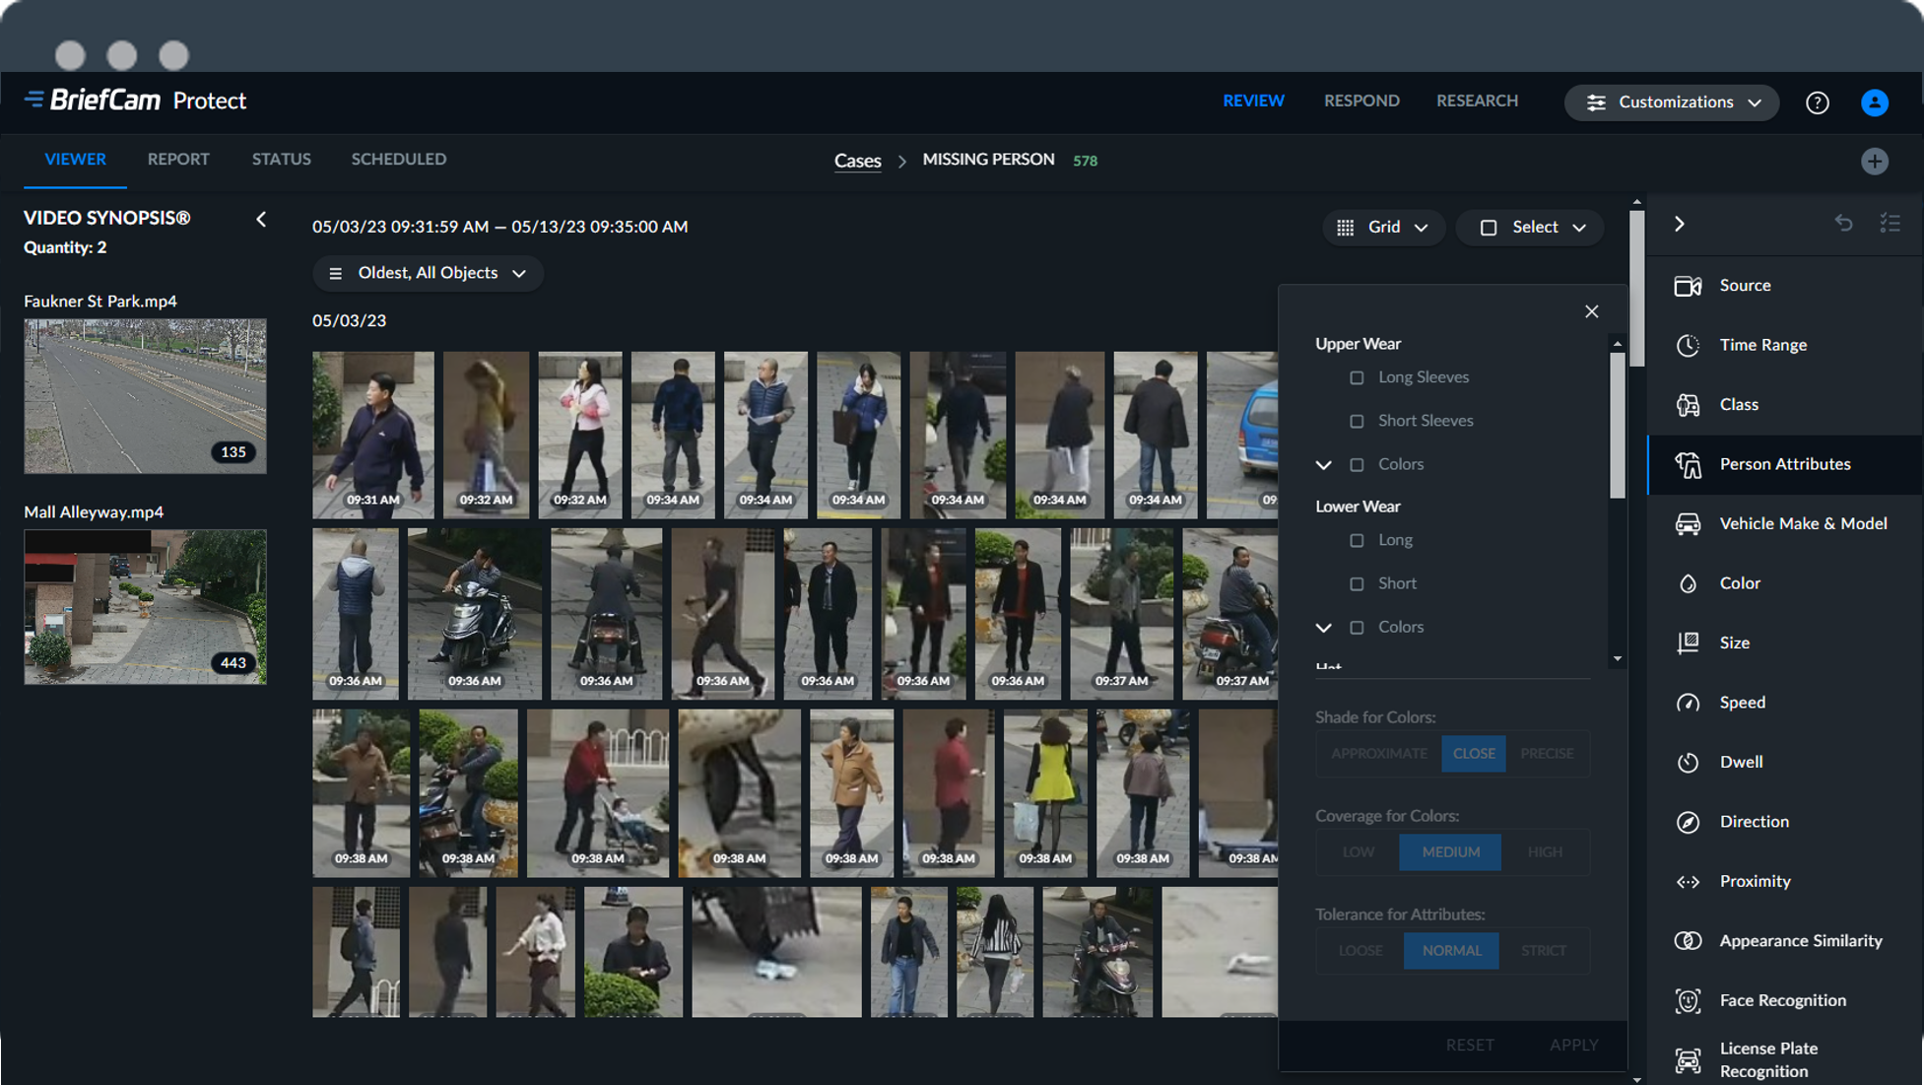The image size is (1924, 1085).
Task: Click the Cases breadcrumb link
Action: coord(857,161)
